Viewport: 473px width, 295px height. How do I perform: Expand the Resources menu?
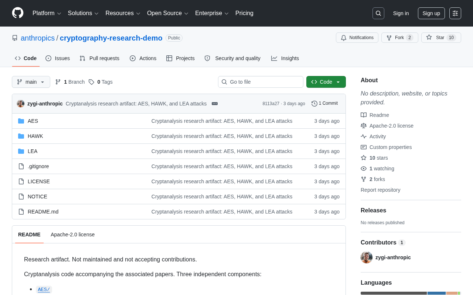(x=123, y=13)
